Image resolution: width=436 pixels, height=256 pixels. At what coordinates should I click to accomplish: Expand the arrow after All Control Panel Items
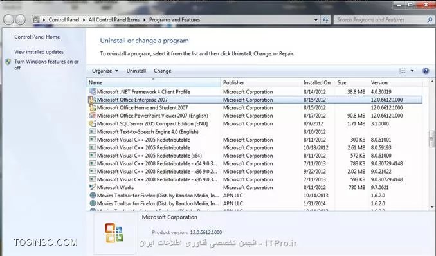pos(144,20)
